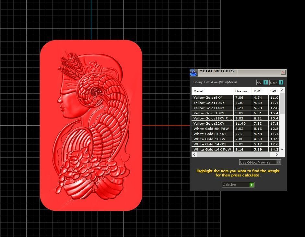Click the red relief pendant model
The height and width of the screenshot is (237, 305).
[x=91, y=126]
